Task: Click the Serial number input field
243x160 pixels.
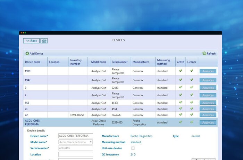Action: tap(75, 148)
